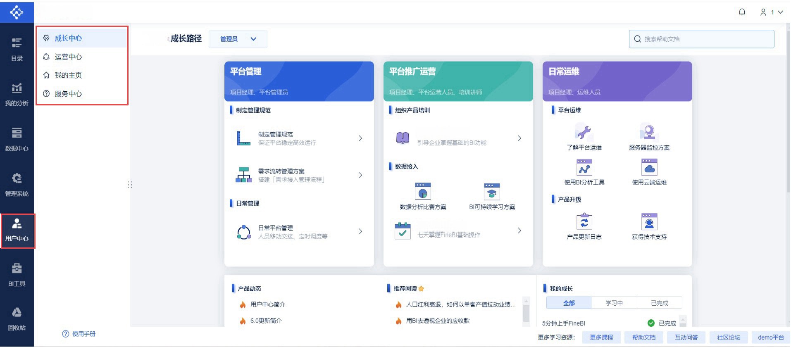The height and width of the screenshot is (347, 791).
Task: Open 使用云端运维 cloud icon
Action: tap(649, 167)
